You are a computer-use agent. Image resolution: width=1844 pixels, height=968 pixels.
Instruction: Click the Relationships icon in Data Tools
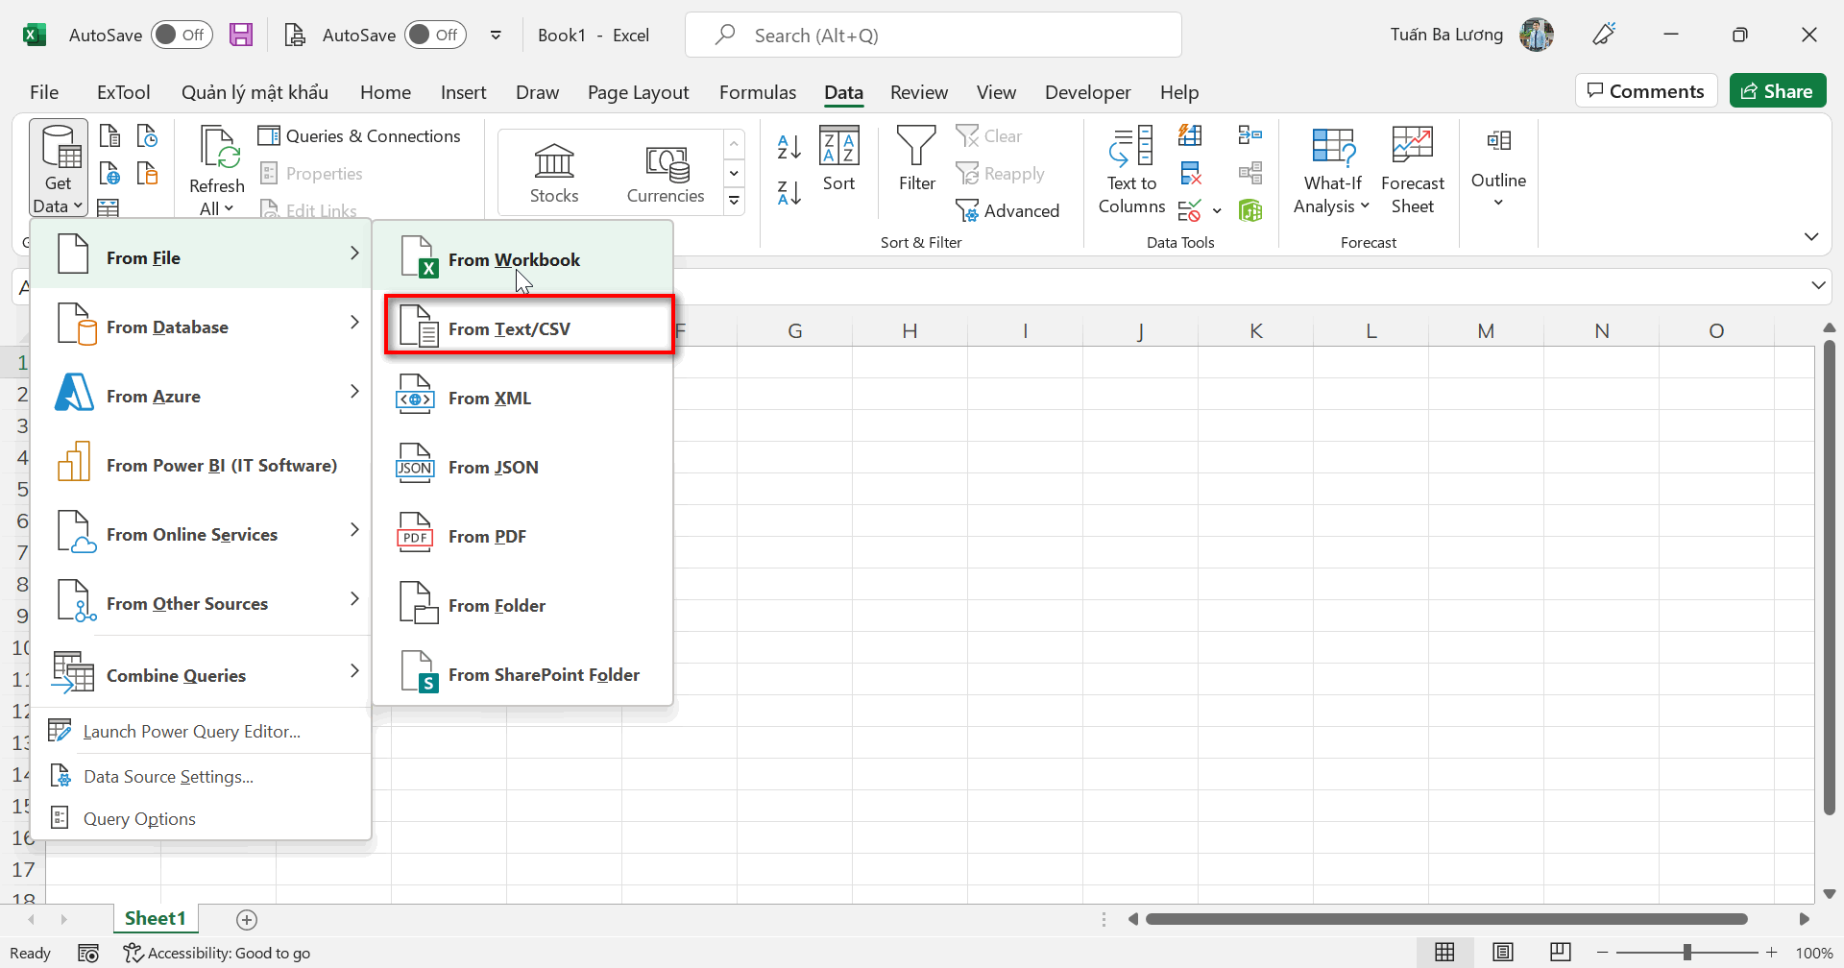(1250, 173)
